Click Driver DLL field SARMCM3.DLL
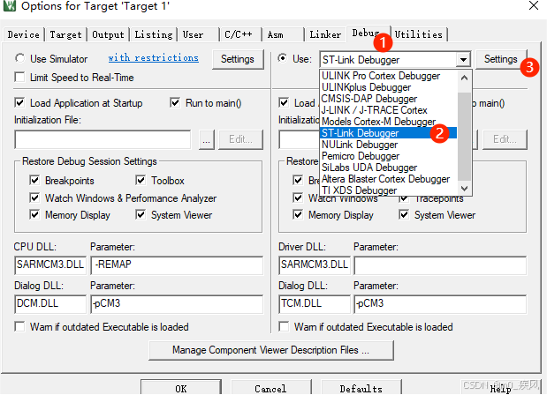 (315, 265)
